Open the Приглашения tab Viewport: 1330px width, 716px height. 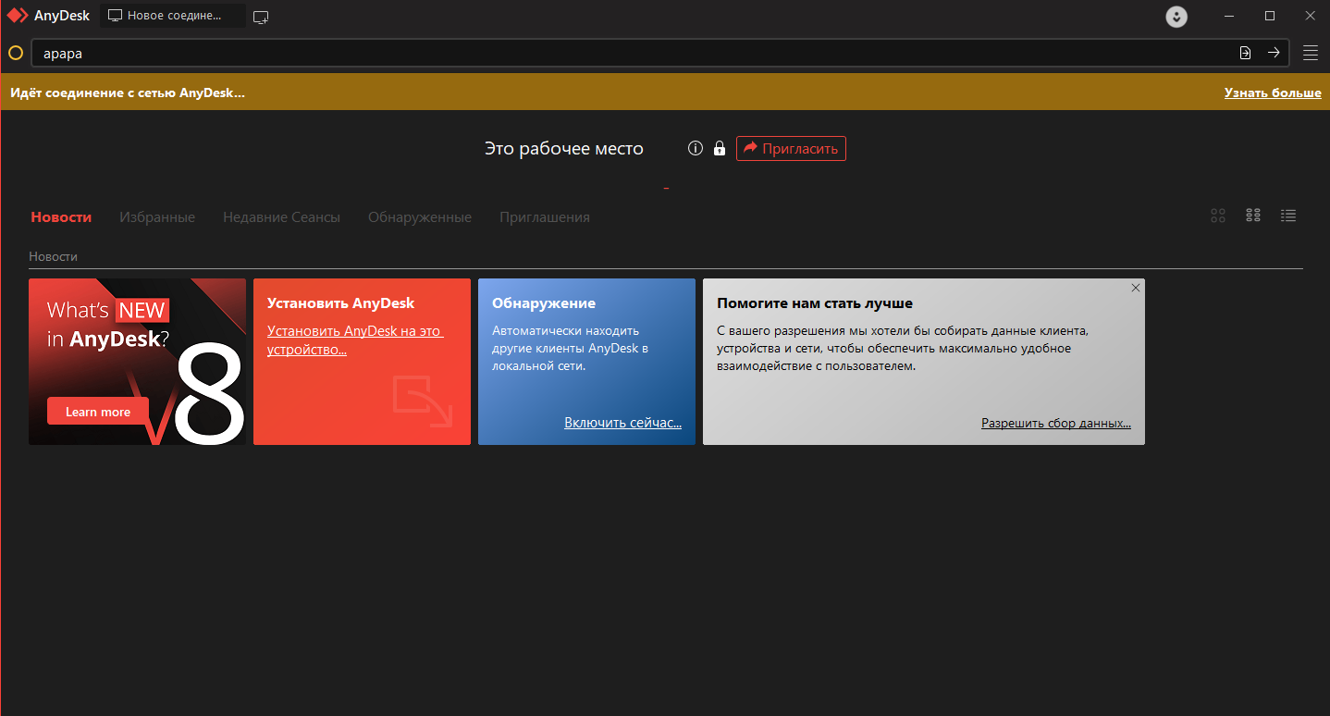tap(545, 217)
